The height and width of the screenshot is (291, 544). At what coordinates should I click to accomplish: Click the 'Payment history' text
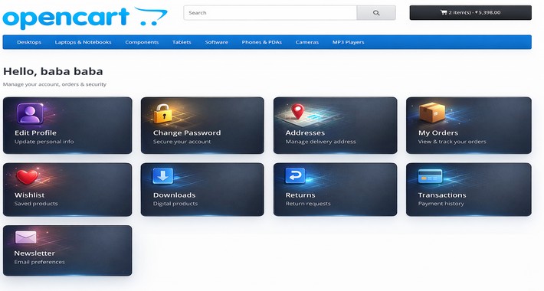[x=441, y=204]
